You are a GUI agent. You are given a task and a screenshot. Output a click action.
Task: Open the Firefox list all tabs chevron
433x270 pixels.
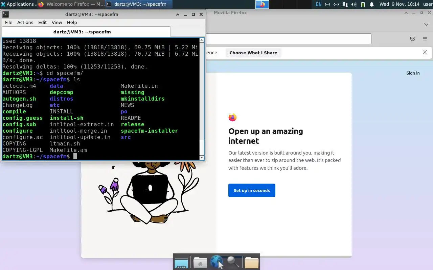426,24
